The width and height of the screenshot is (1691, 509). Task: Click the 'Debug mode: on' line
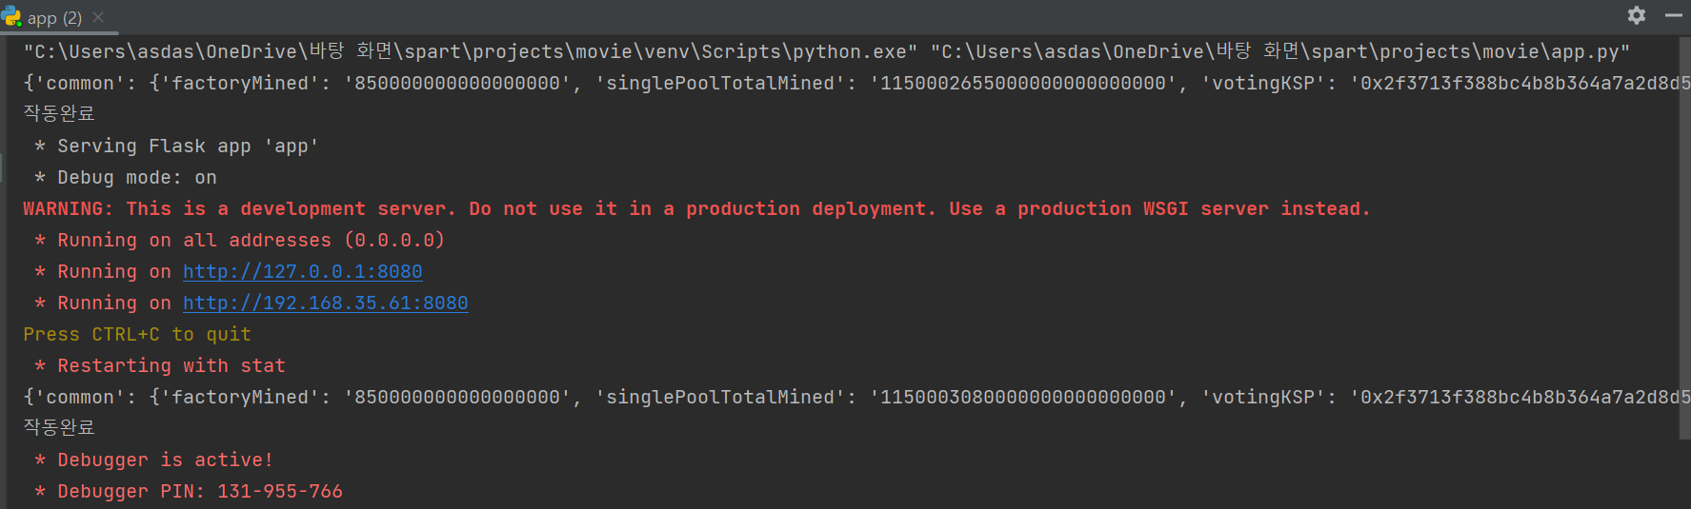tap(126, 177)
